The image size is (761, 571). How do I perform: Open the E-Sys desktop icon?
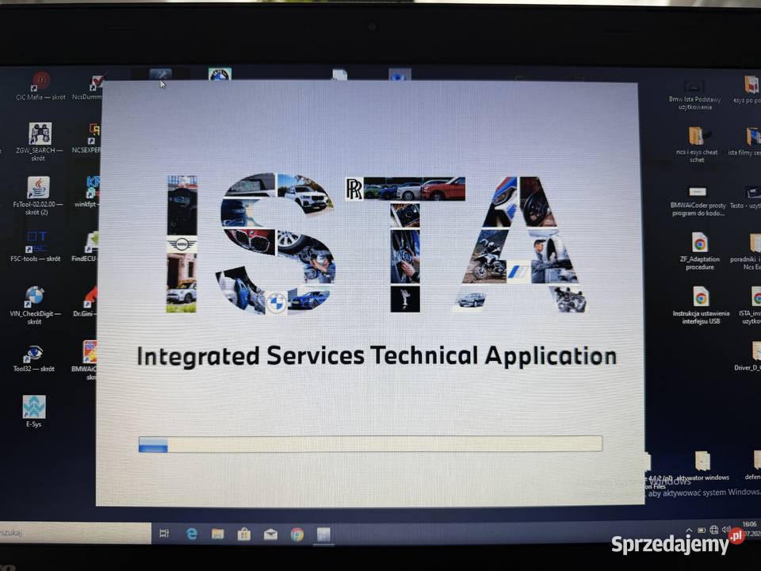pyautogui.click(x=34, y=406)
